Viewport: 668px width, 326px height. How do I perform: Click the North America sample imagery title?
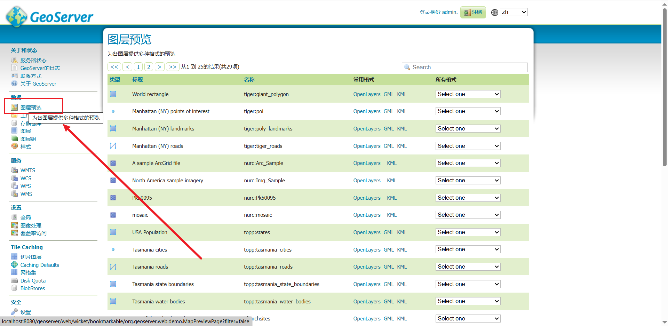(x=168, y=180)
